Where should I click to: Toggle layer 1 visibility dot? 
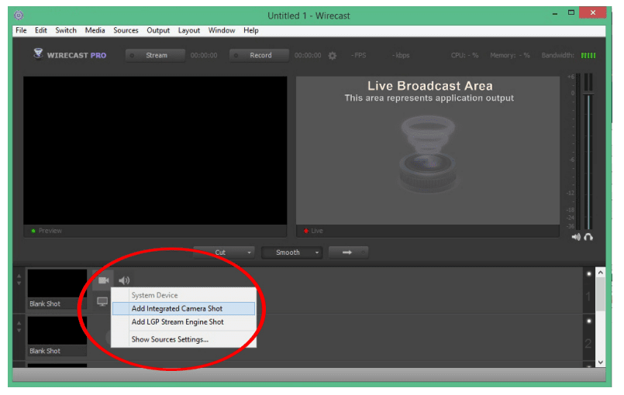click(x=589, y=273)
